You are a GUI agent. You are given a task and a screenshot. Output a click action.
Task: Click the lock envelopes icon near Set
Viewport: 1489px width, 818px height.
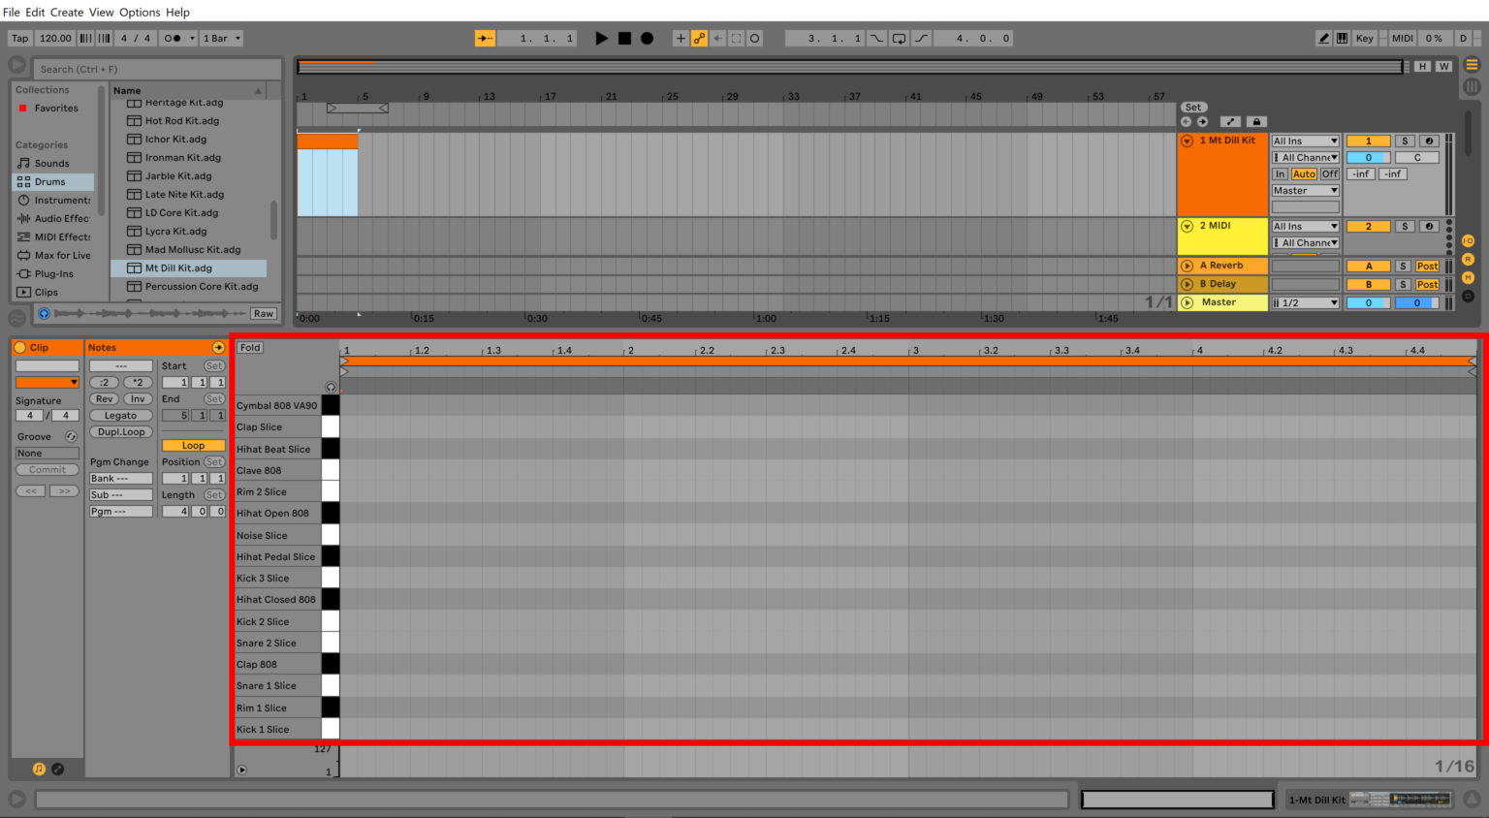pyautogui.click(x=1257, y=123)
